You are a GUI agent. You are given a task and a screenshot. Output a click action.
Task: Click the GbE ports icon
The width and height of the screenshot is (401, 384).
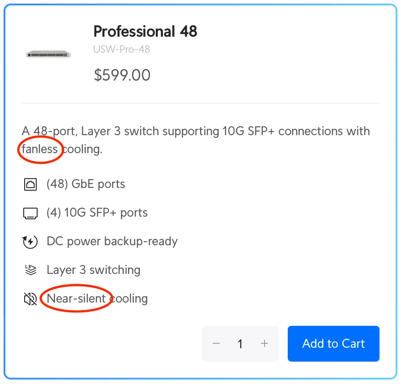coord(30,184)
